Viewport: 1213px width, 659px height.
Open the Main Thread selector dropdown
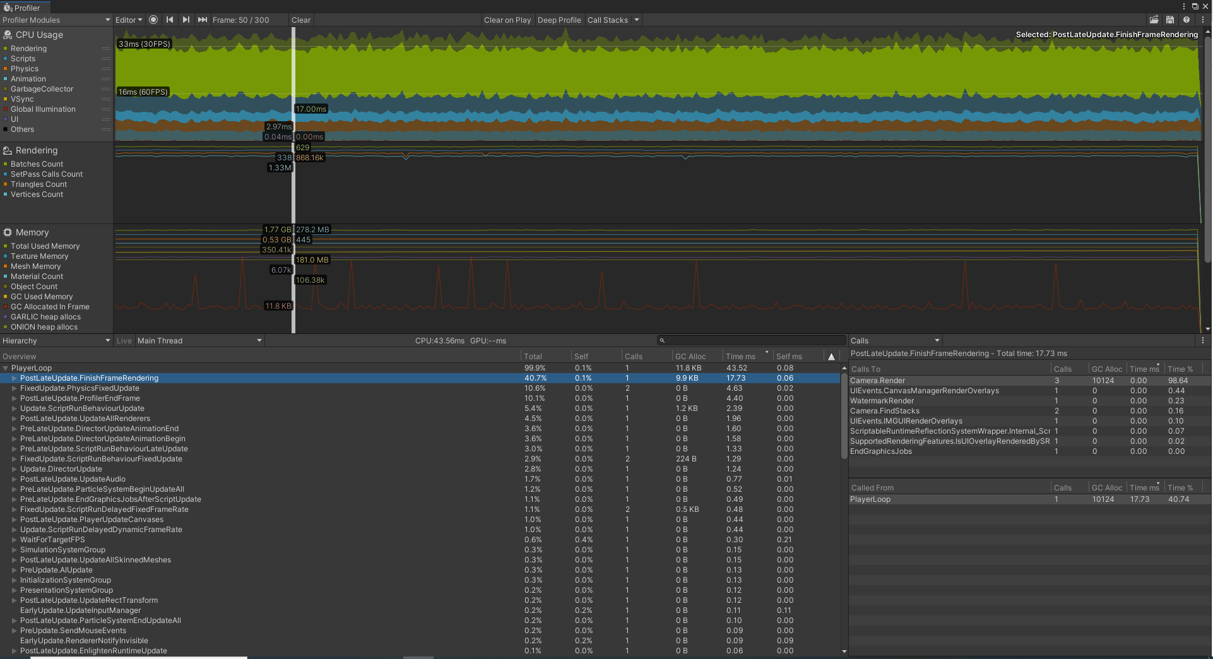click(199, 341)
